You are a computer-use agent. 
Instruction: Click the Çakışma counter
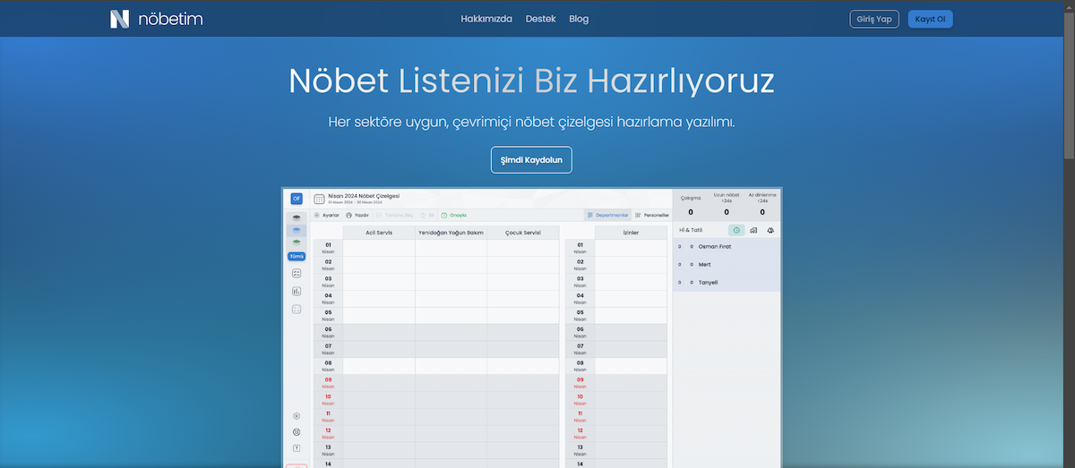[x=691, y=206]
